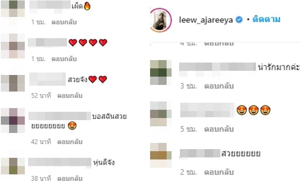301x181 pixels.
Task: Follow leew_ajareeya with ติดตาม
Action: point(266,19)
